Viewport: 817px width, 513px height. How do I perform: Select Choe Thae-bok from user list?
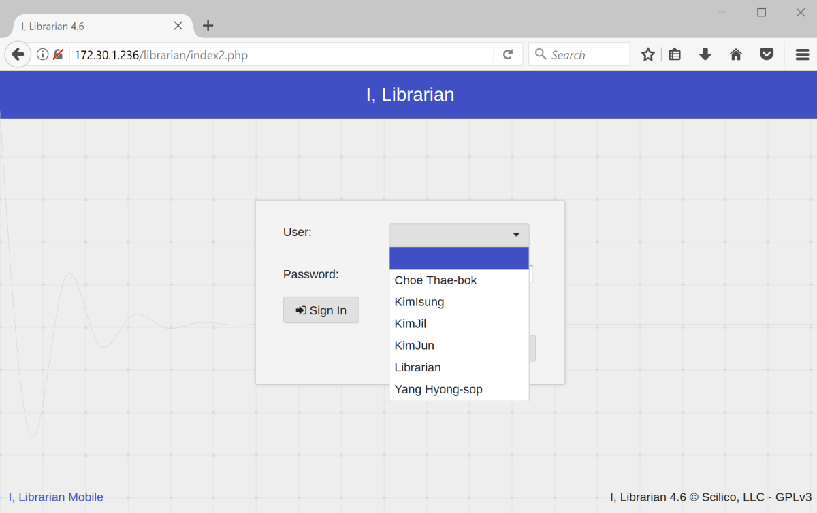[x=436, y=280]
